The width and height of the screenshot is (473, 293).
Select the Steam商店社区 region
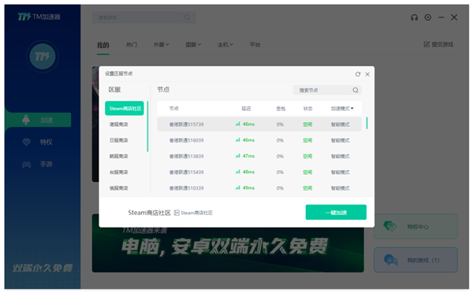coord(125,108)
